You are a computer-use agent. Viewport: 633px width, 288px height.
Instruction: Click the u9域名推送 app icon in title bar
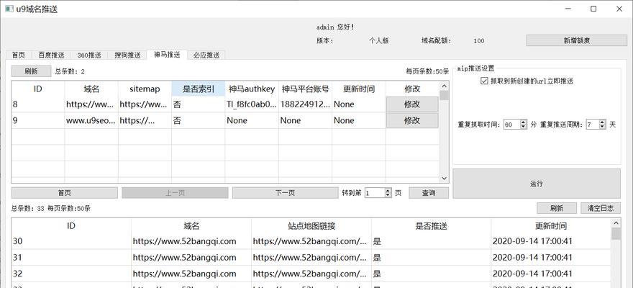click(9, 9)
